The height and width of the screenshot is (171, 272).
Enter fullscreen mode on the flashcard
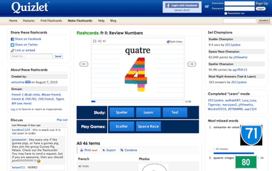point(95,41)
